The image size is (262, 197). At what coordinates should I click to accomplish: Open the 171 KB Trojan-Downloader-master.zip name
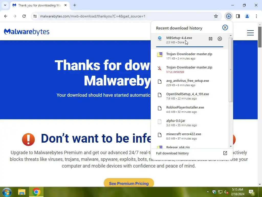coord(189,54)
